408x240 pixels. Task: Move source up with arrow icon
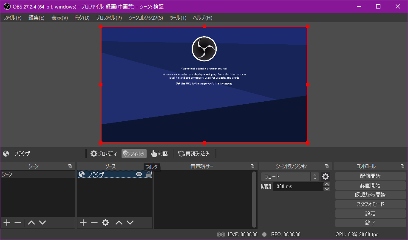tap(119, 223)
